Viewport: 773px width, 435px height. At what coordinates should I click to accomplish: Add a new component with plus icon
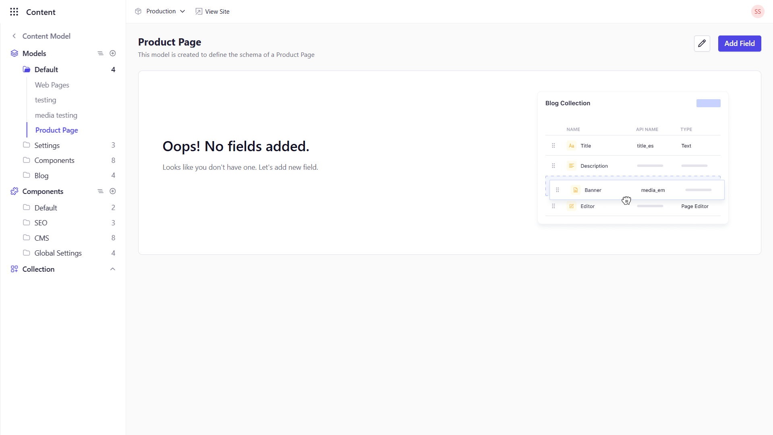113,191
